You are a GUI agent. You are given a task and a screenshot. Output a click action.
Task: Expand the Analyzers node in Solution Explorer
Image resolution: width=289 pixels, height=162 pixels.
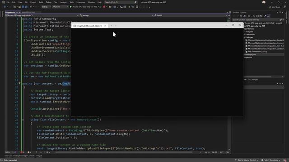244,31
